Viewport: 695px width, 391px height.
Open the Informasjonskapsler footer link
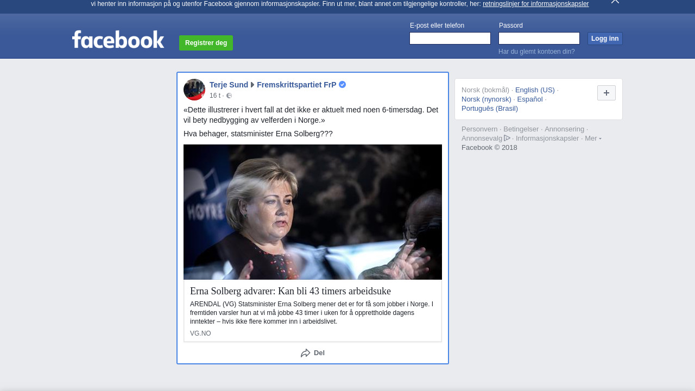[x=547, y=138]
